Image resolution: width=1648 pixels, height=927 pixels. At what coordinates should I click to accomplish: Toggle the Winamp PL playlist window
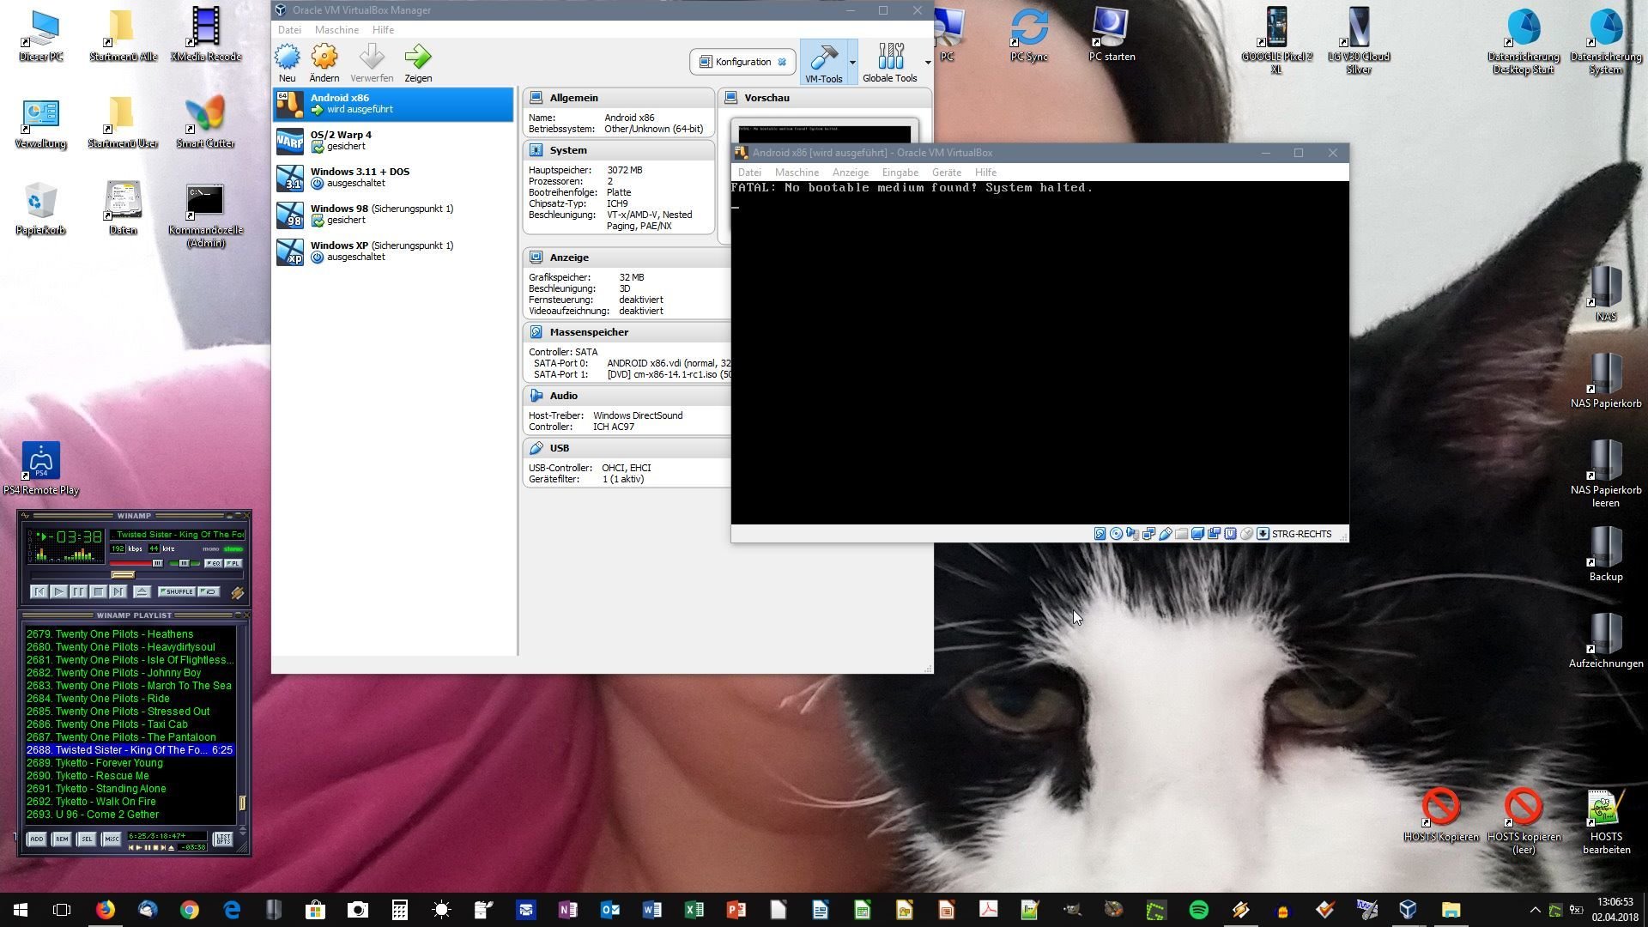(233, 563)
